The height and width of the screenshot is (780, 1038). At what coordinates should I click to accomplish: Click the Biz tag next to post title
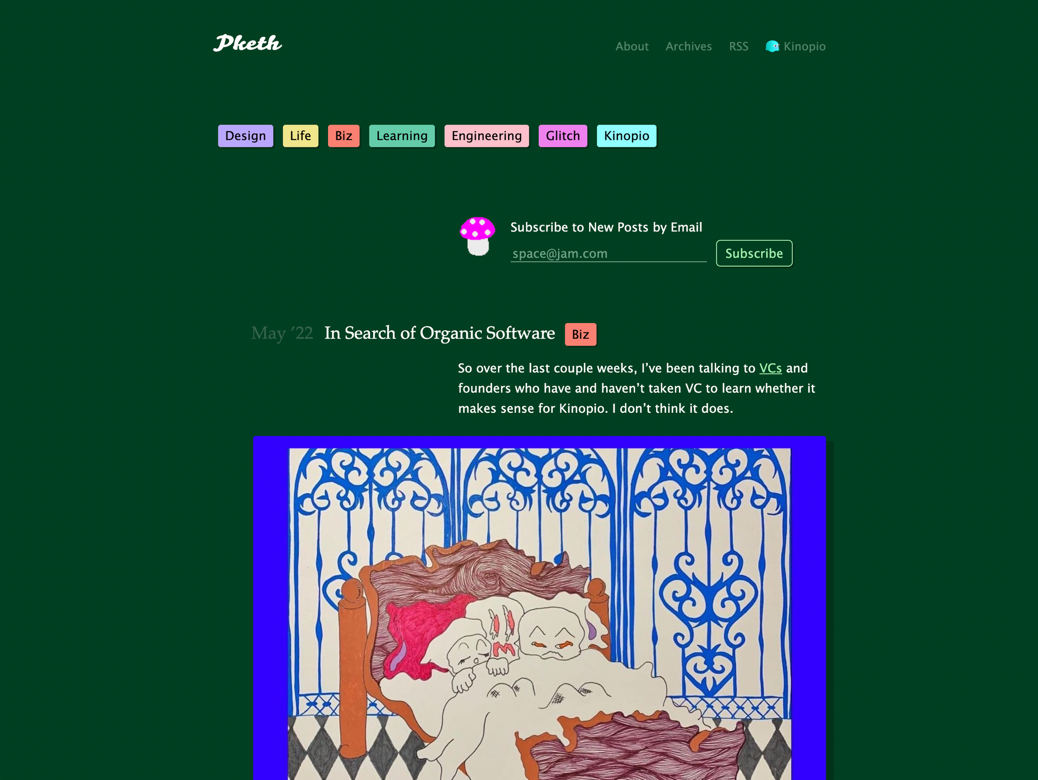(x=580, y=335)
